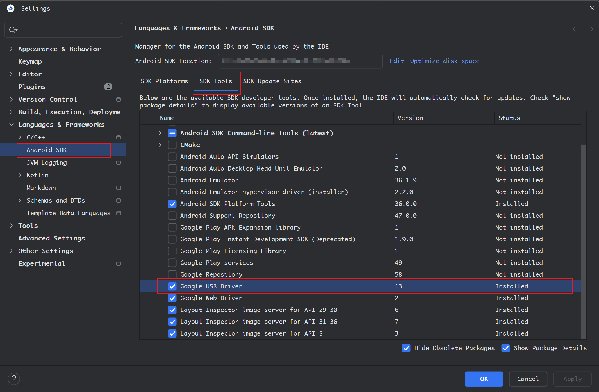
Task: Expand Android SDK Command-line Tools row
Action: [x=160, y=133]
